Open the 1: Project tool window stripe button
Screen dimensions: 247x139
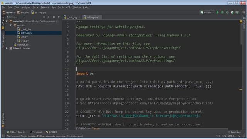coord(3,23)
